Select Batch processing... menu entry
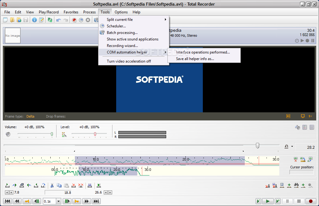319x206 pixels. click(x=134, y=33)
